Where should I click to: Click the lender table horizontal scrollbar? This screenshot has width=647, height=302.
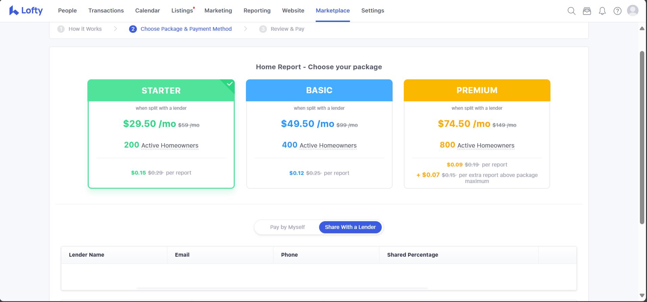point(282,288)
